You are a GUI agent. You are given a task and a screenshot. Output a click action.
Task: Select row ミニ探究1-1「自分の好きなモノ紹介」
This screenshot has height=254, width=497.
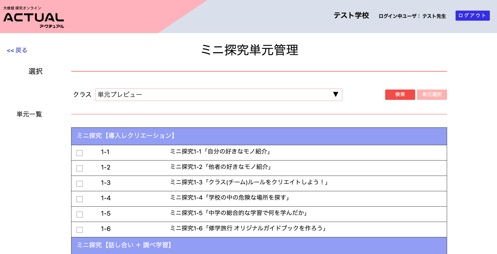point(220,152)
